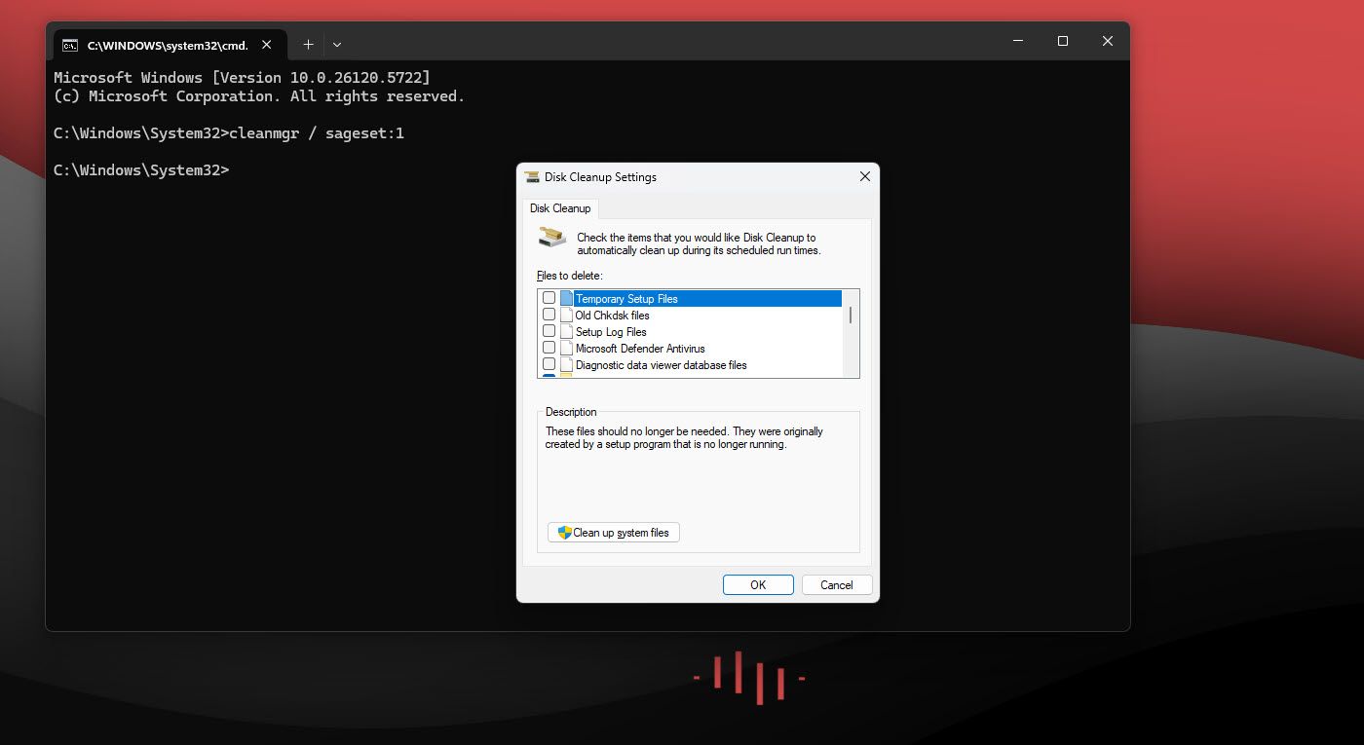Screen dimensions: 1364x745
Task: Click the Old Chkdsk files page icon
Action: tap(567, 315)
